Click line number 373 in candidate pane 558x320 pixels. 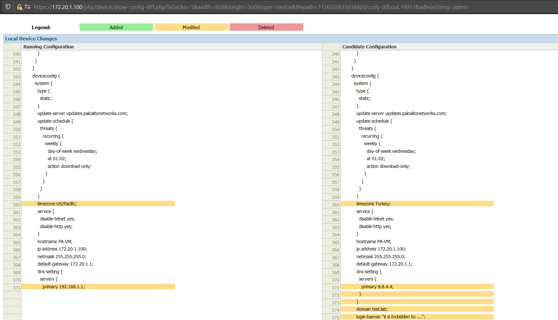(335, 303)
